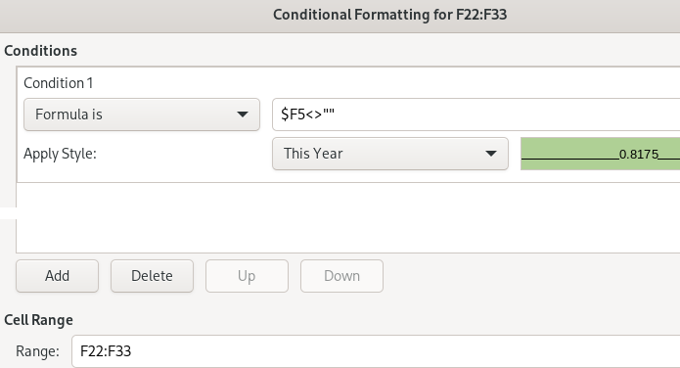
Task: Click the Cell Range section heading
Action: click(x=38, y=320)
